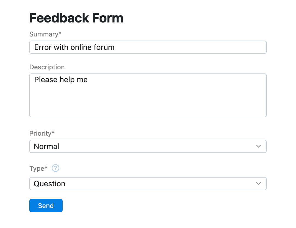Viewport: 296px width, 228px height.
Task: Click the Send button
Action: tap(46, 206)
